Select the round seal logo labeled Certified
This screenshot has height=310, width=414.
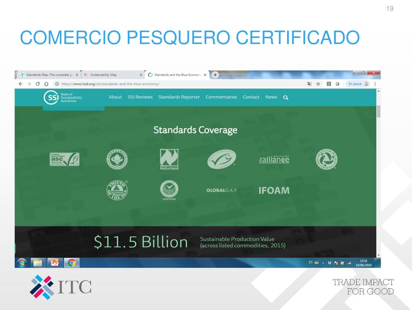(169, 191)
